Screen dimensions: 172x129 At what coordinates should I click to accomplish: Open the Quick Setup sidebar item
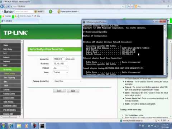pos(10,49)
